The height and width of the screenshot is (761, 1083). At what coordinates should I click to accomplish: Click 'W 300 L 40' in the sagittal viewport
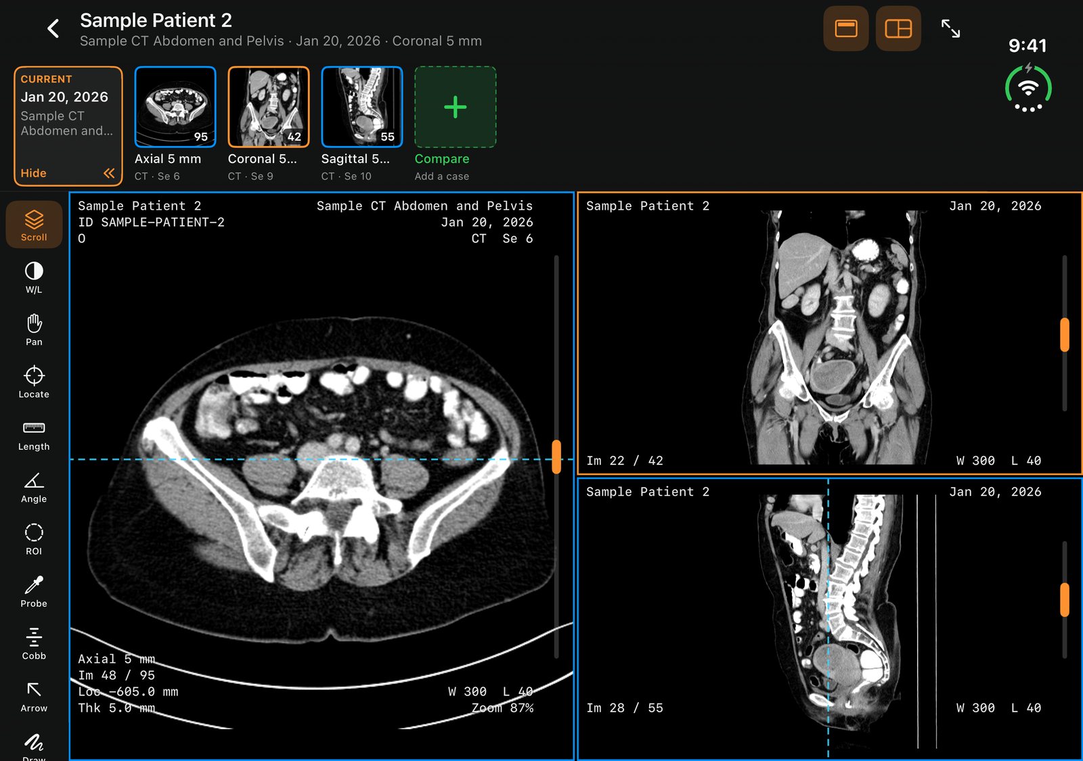point(998,708)
